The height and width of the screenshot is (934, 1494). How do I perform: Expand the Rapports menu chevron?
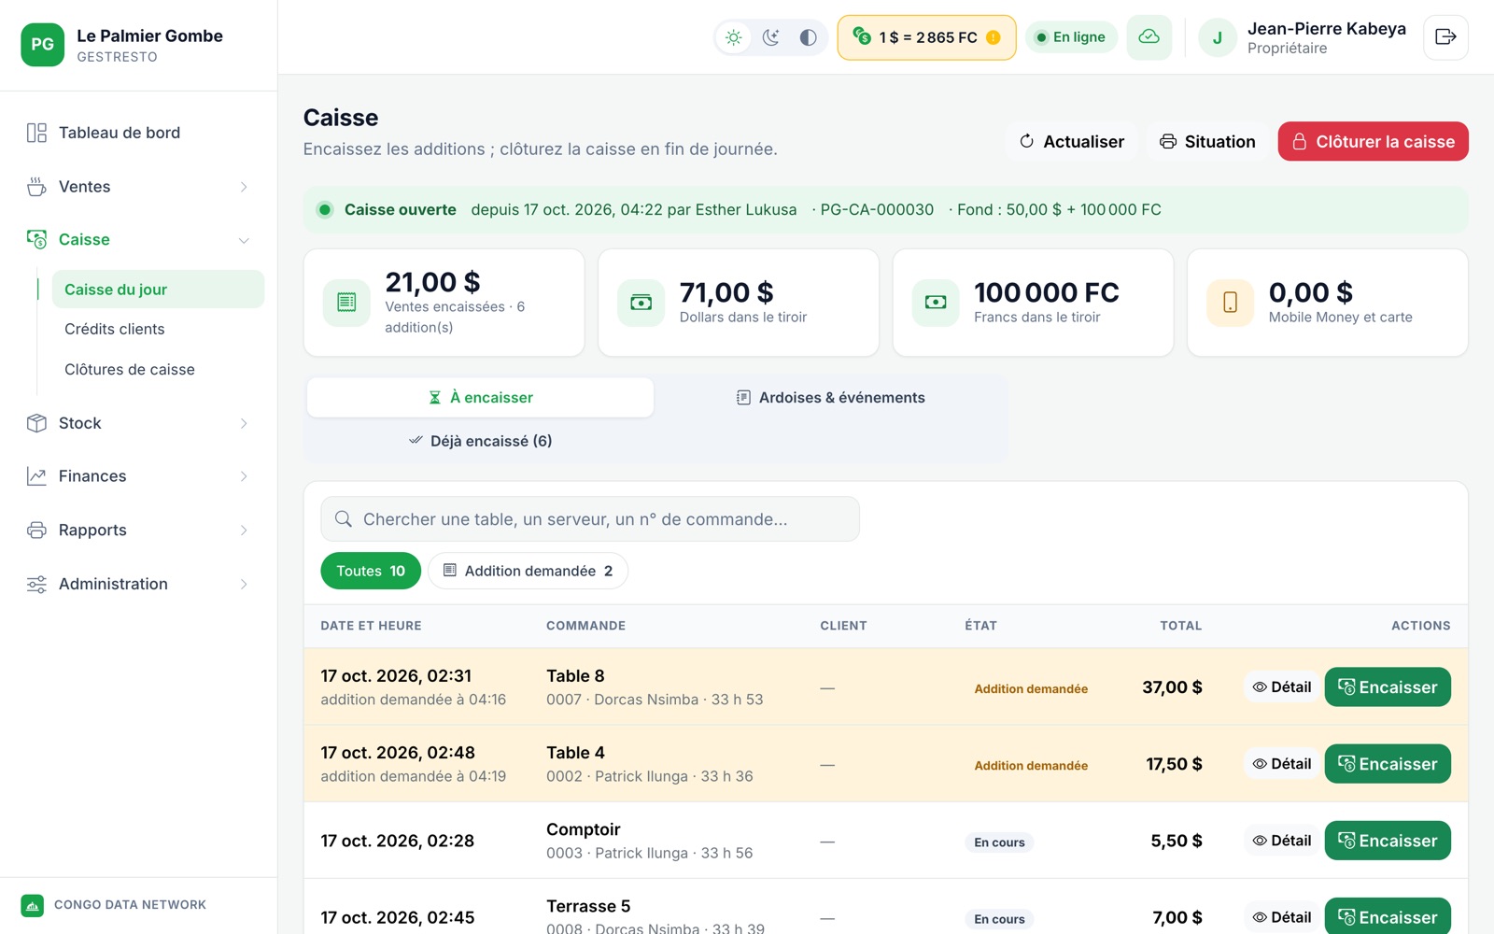point(244,531)
